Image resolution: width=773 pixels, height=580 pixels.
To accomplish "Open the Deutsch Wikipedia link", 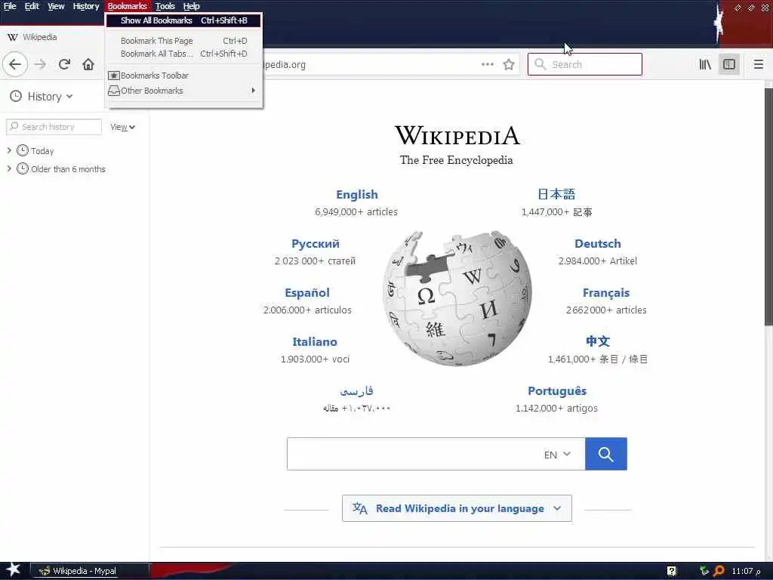I will click(x=598, y=244).
